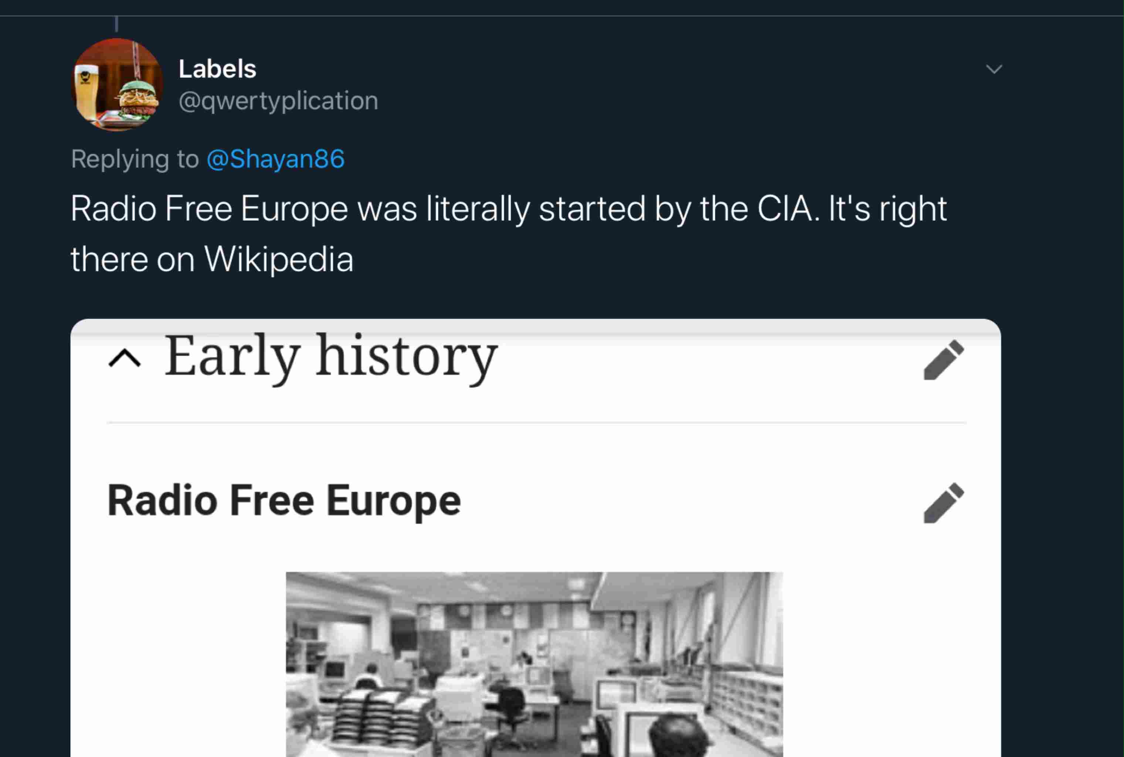This screenshot has width=1124, height=757.
Task: Open the @qwertyplication handle
Action: (x=278, y=101)
